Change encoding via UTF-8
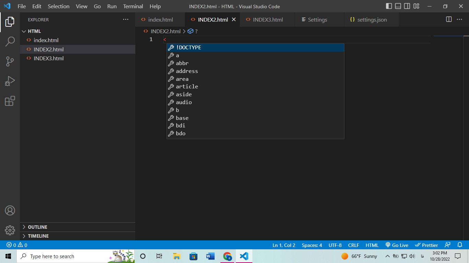Image resolution: width=469 pixels, height=263 pixels. click(335, 245)
